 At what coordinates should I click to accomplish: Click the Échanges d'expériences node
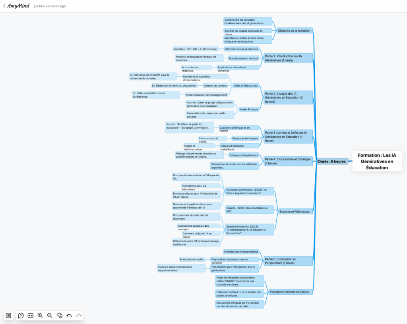tap(243, 155)
